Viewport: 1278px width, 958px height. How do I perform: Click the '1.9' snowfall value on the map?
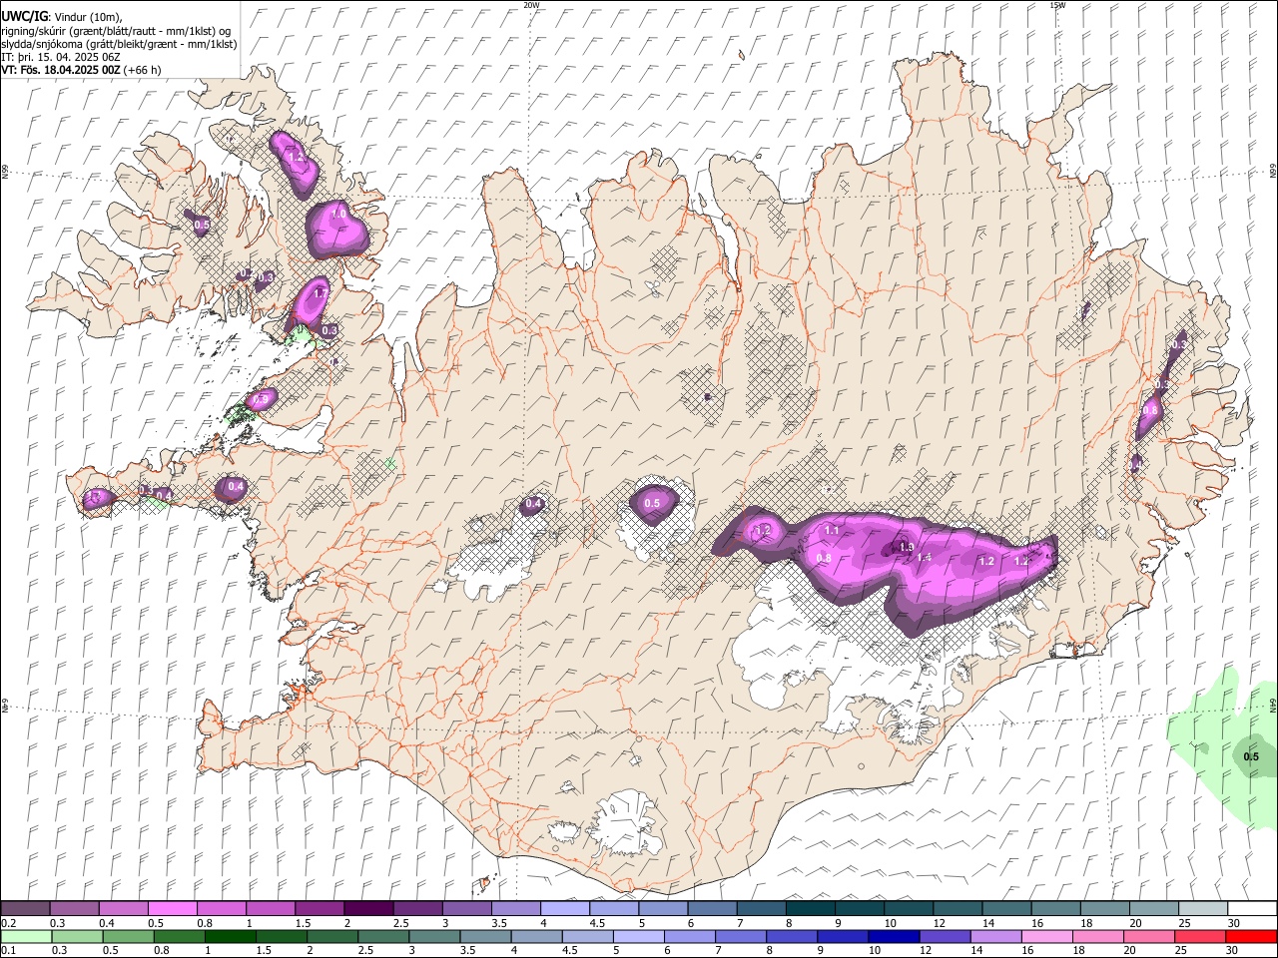[907, 547]
